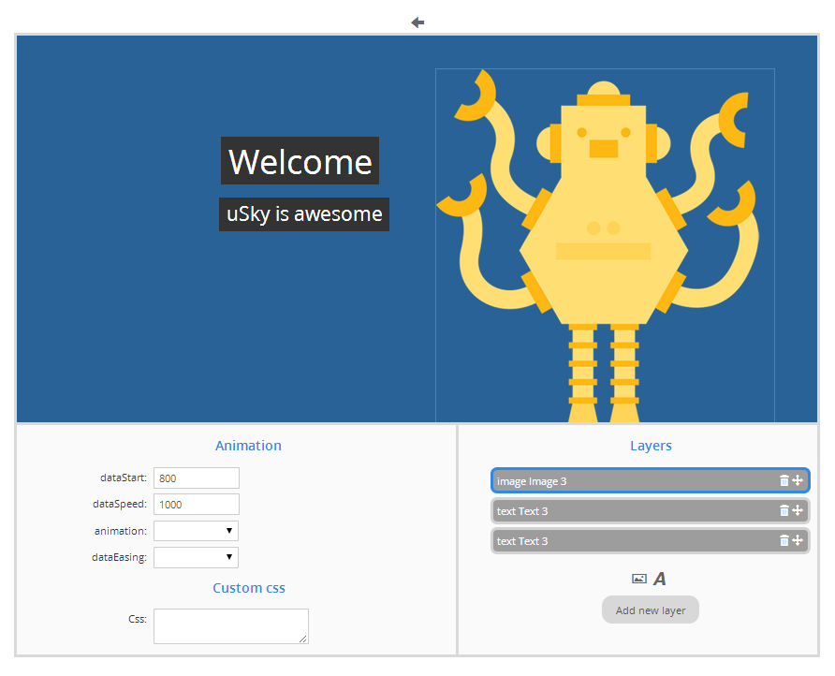
Task: Click the Layers heading
Action: coord(651,446)
